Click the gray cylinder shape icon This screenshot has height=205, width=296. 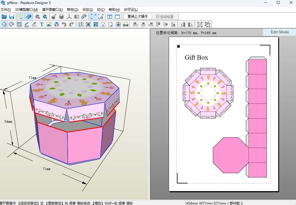tap(61, 17)
